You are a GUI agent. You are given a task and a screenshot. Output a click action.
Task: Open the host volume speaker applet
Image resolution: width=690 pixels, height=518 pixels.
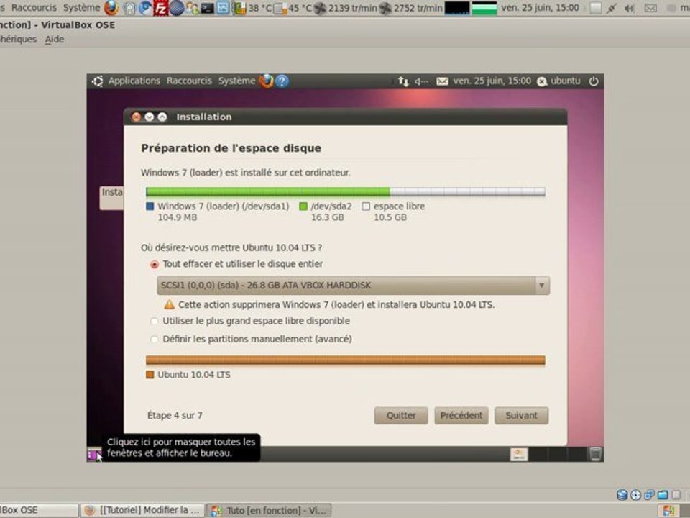(630, 8)
